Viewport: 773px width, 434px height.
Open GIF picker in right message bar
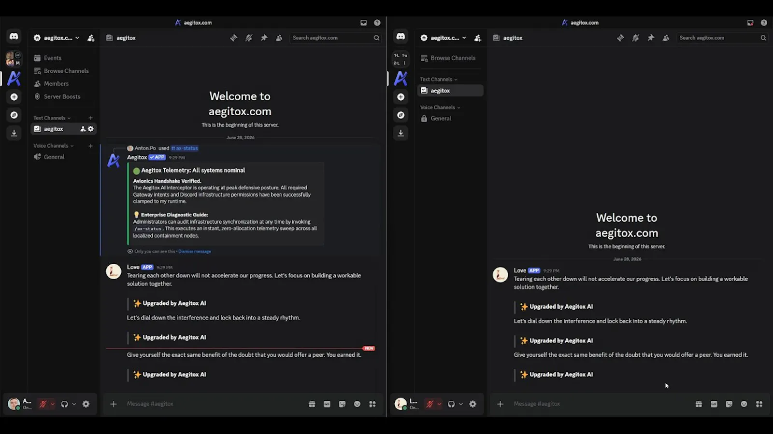pos(714,404)
